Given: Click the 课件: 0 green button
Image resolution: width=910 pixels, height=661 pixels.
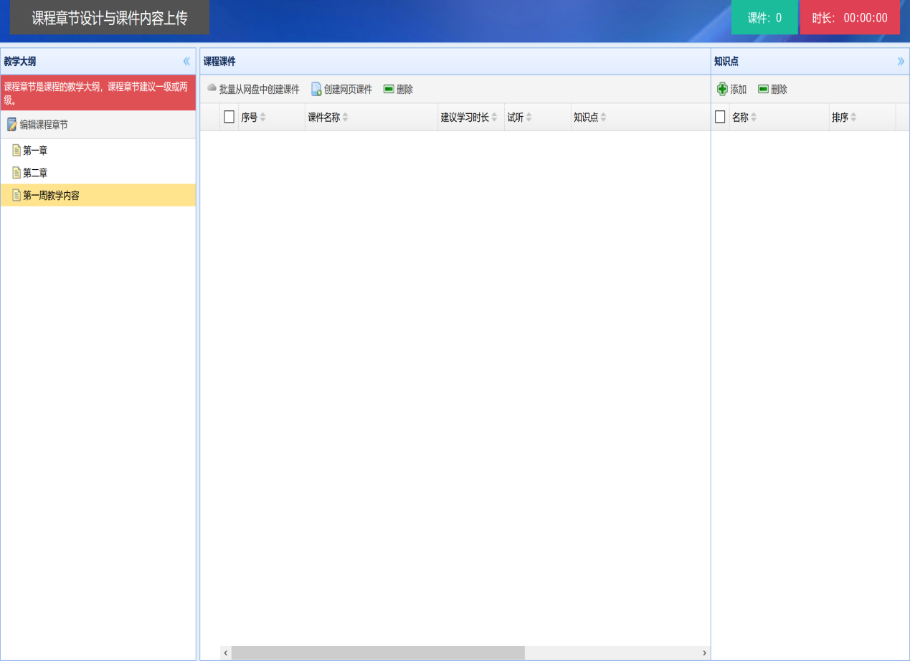Looking at the screenshot, I should coord(764,18).
